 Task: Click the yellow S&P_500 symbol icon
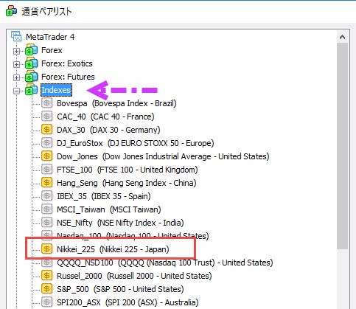pyautogui.click(x=46, y=289)
